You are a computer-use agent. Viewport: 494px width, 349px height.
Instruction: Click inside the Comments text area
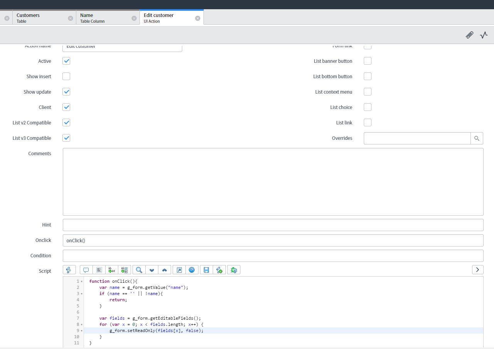[x=273, y=181]
